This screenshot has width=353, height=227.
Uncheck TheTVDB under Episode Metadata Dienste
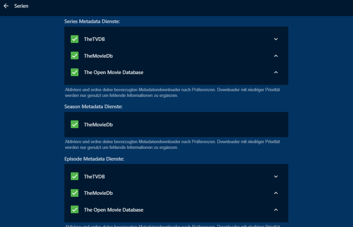click(x=74, y=176)
